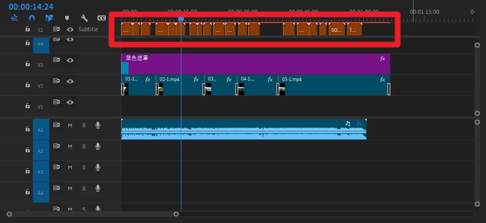
Task: Click the horizontal zoom scrollbar left handle
Action: click(9, 214)
